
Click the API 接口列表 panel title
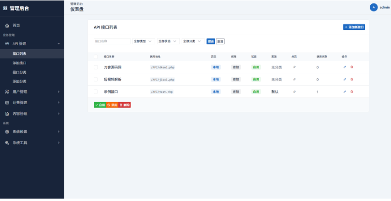pyautogui.click(x=105, y=27)
